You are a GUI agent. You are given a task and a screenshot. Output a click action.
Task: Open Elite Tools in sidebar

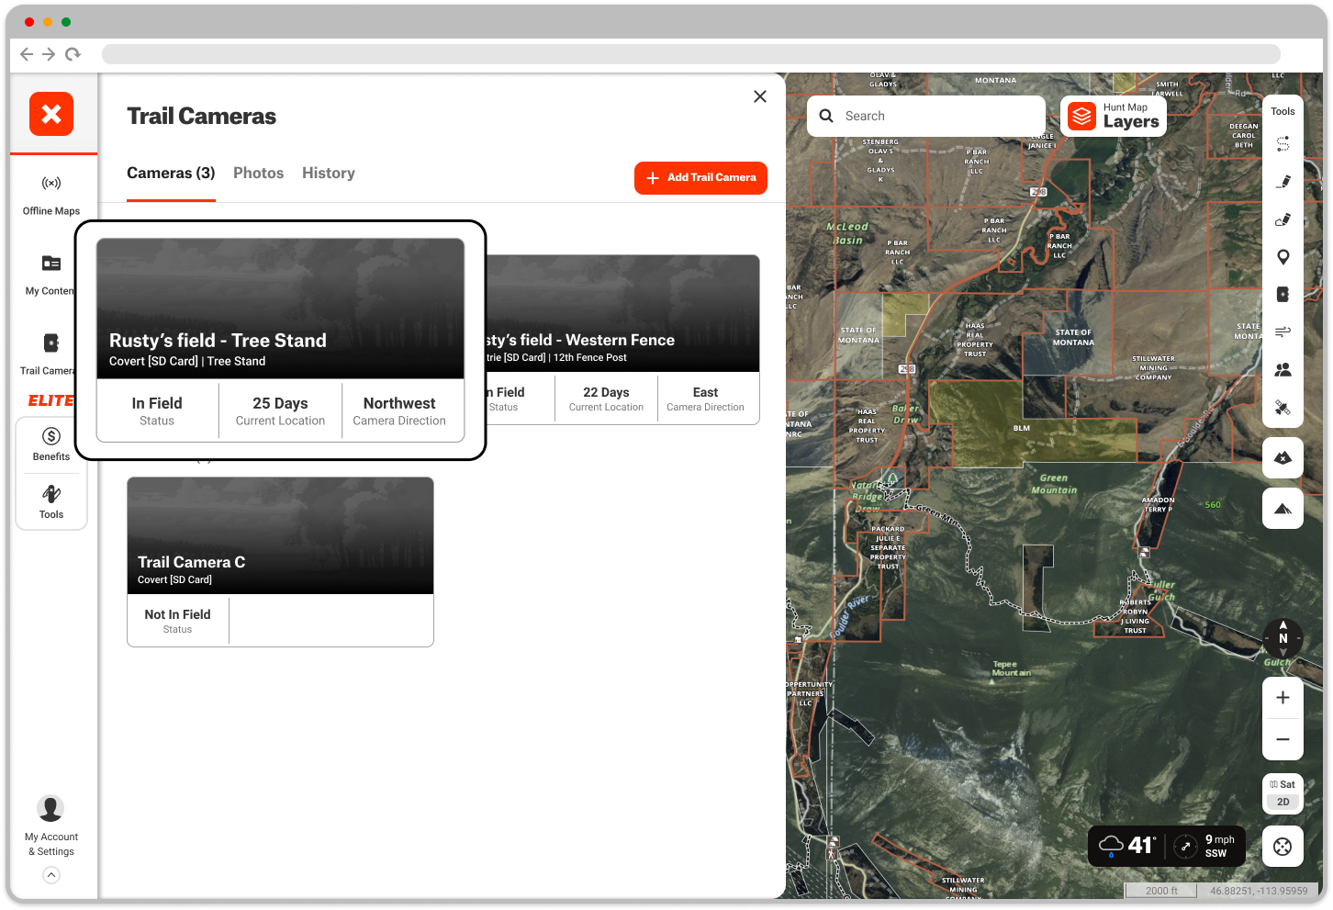click(x=51, y=501)
